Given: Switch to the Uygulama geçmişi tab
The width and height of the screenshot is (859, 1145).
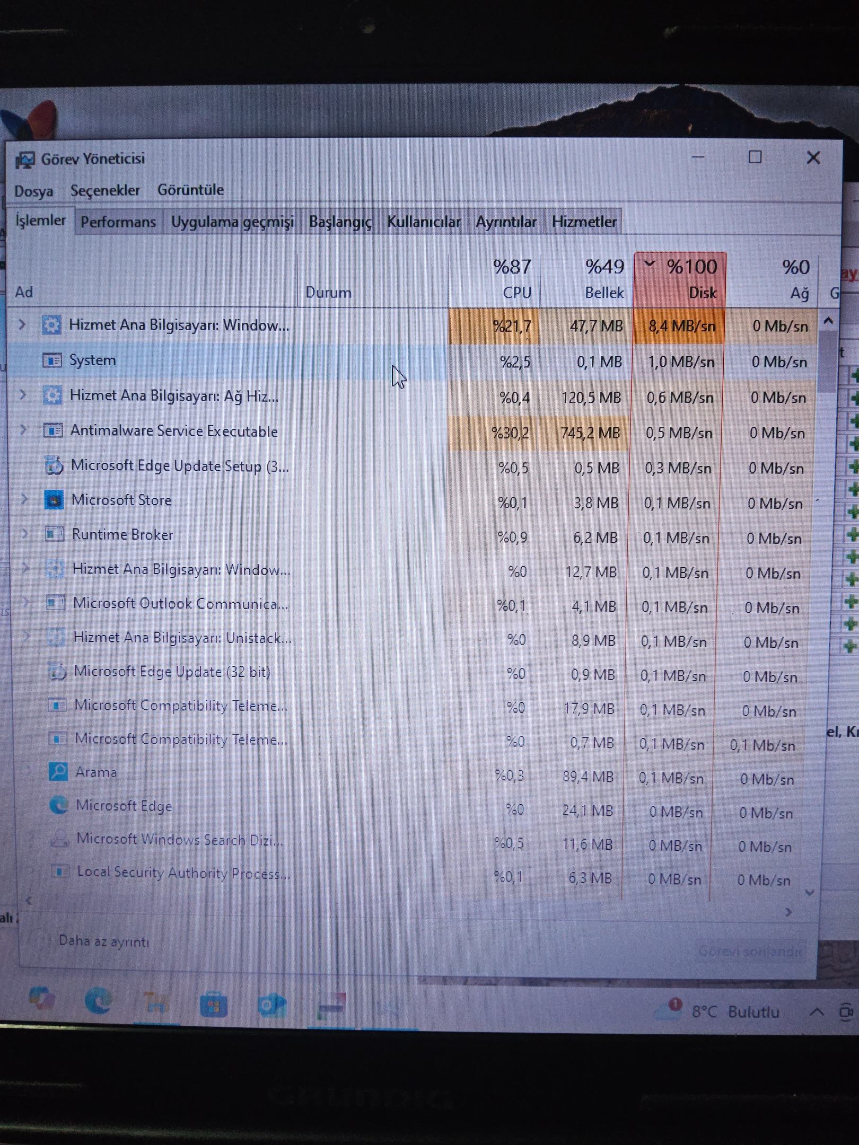Looking at the screenshot, I should [x=232, y=222].
